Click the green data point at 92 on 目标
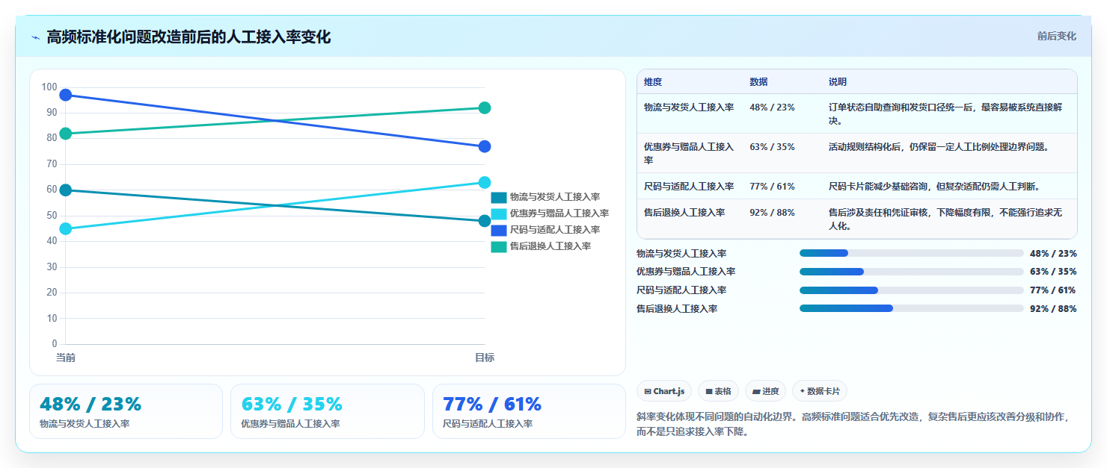The image size is (1107, 468). pyautogui.click(x=485, y=107)
